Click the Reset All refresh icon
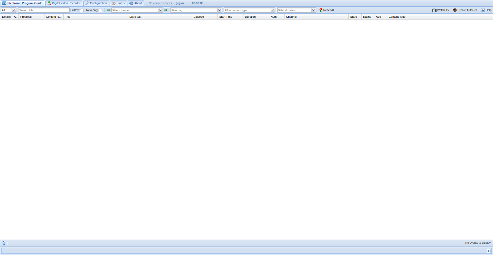The image size is (493, 255). pos(320,10)
